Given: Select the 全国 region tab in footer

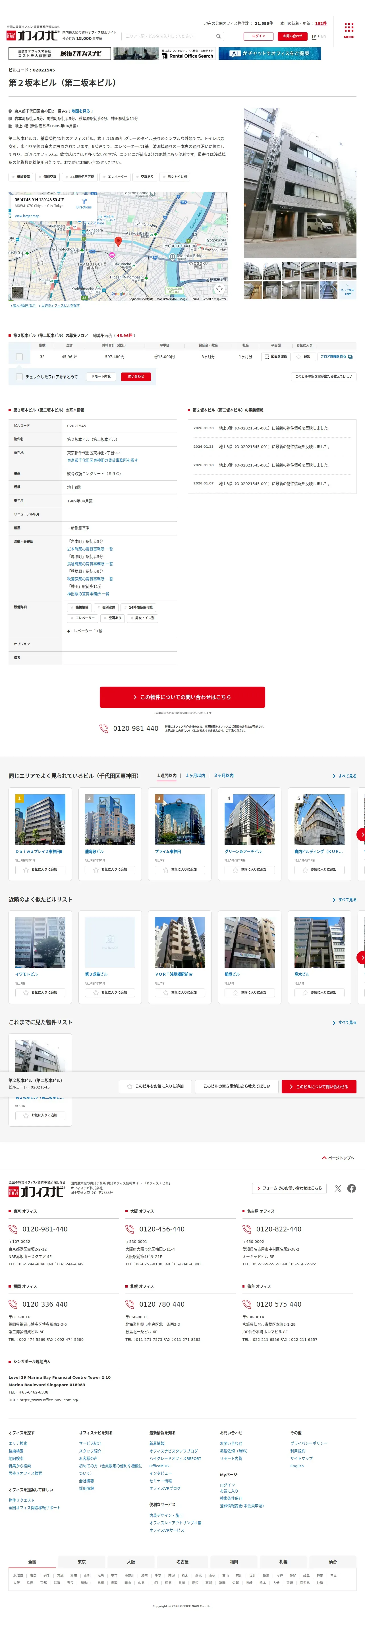Looking at the screenshot, I should [32, 1561].
